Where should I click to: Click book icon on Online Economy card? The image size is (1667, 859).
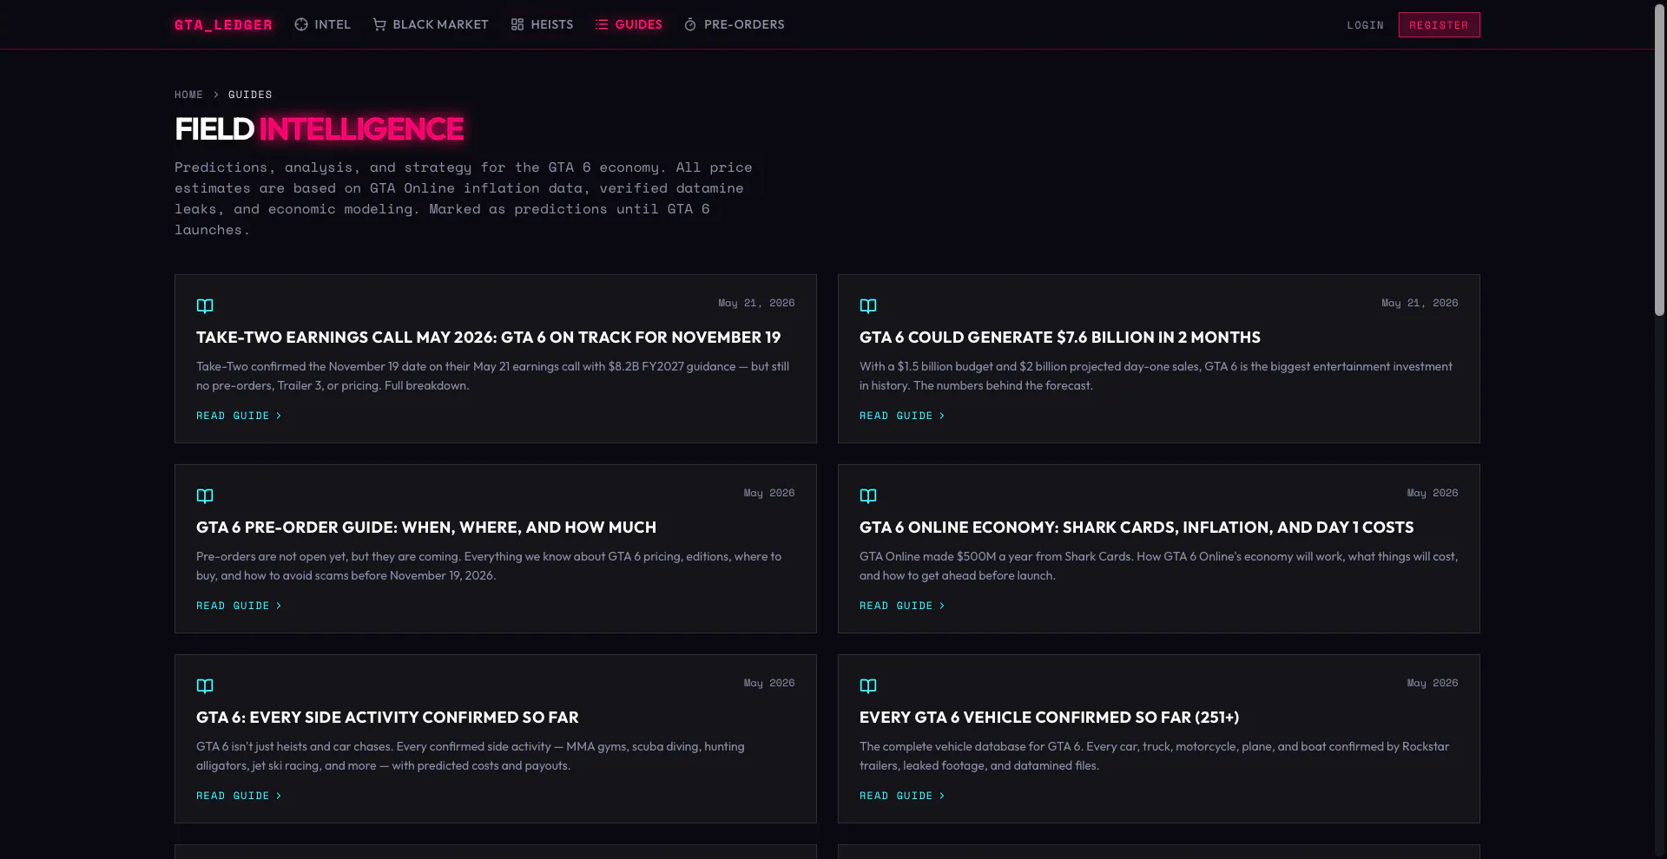868,496
